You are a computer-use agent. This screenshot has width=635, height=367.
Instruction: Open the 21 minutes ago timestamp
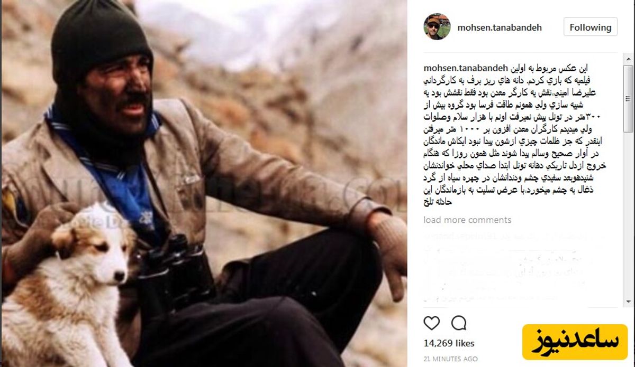450,359
